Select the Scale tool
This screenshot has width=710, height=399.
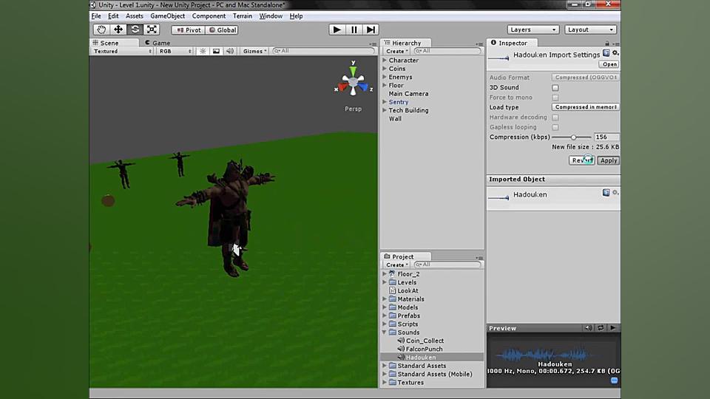click(152, 30)
